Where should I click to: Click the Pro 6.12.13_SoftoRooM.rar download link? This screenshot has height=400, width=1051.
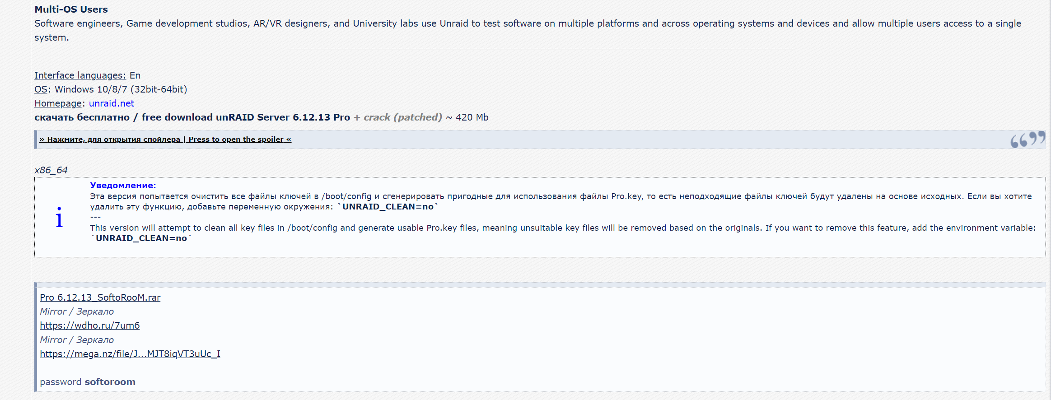(100, 298)
